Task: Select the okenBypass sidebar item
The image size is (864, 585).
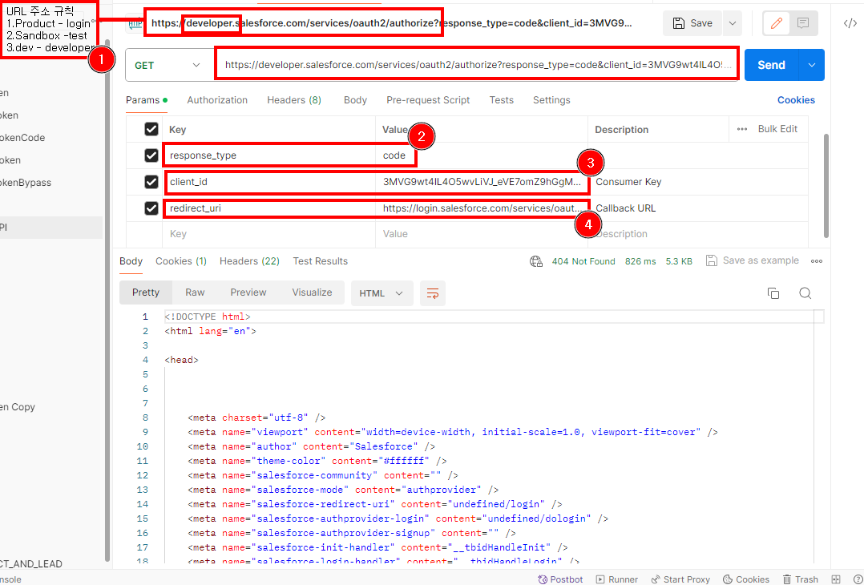Action: click(26, 183)
